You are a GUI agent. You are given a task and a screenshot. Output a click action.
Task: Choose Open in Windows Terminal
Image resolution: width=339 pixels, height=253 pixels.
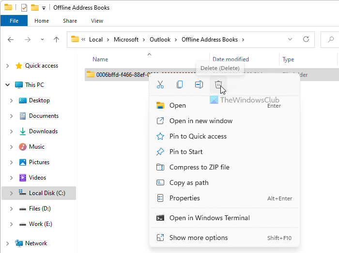coord(209,218)
